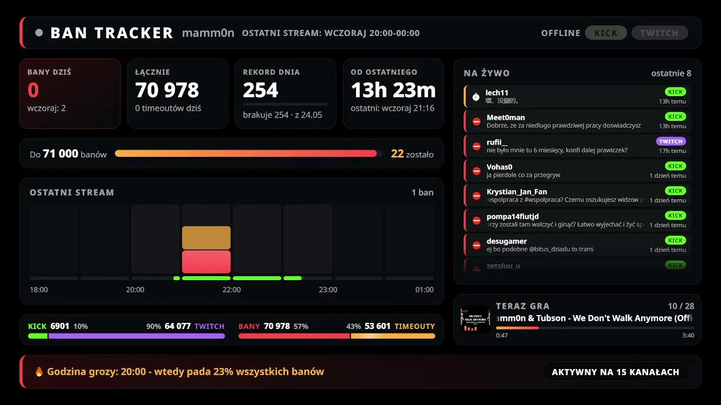This screenshot has height=405, width=721.
Task: Click the KICK badge on the Vohas0 row
Action: coord(675,166)
